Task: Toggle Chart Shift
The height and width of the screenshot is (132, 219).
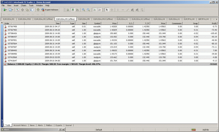Action: click(100, 10)
